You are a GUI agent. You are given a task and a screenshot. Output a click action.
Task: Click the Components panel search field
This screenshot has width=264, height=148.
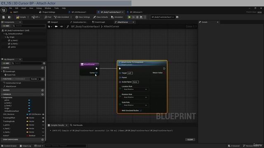[x=28, y=26]
